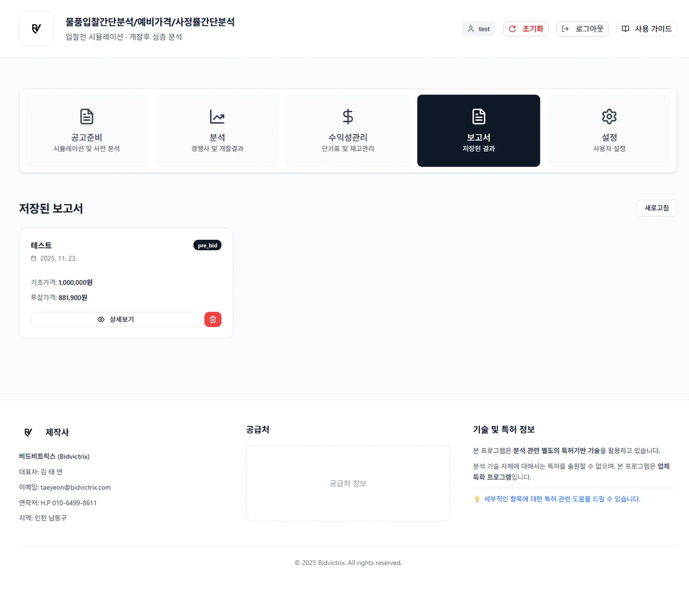Open 수익성관리 via the dollar icon
The width and height of the screenshot is (689, 590).
347,116
